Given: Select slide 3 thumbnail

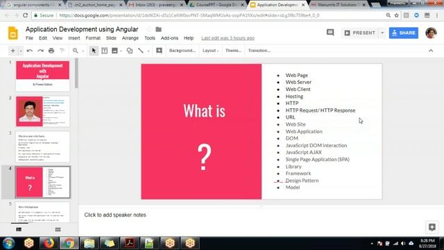Looking at the screenshot, I should pyautogui.click(x=43, y=147).
